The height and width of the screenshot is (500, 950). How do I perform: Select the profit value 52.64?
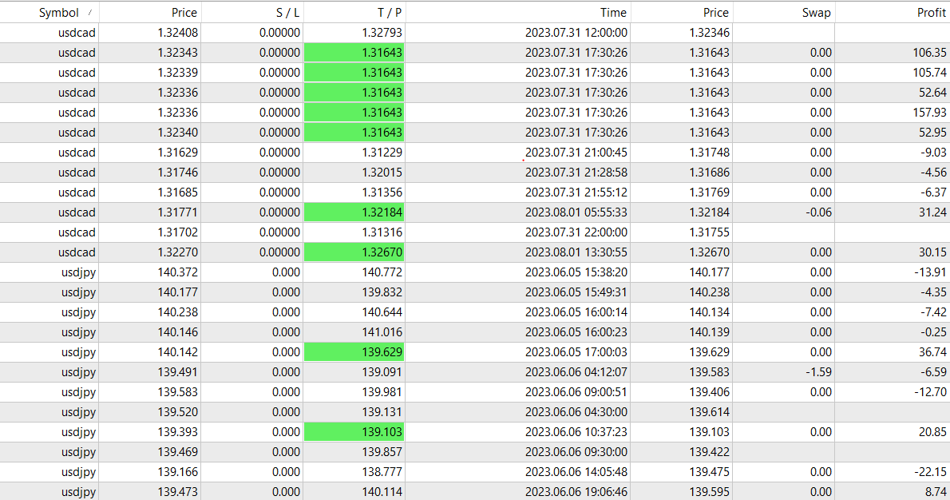tap(932, 93)
